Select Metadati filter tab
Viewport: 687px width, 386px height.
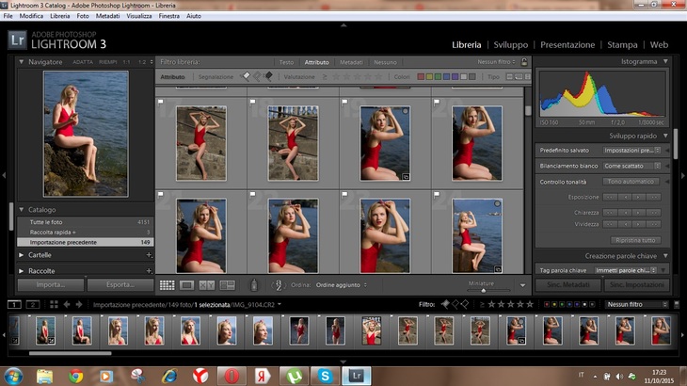click(x=351, y=62)
